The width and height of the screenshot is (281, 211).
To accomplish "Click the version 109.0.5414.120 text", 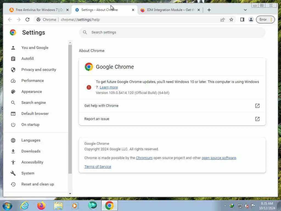I will tap(133, 93).
